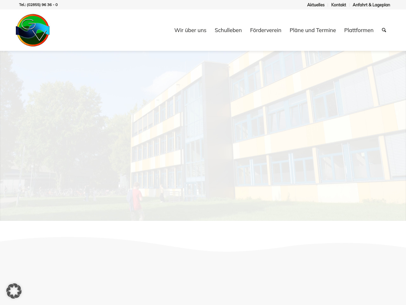Viewport: 406px width, 305px height.
Task: Open the Förderverein menu item
Action: tap(265, 30)
